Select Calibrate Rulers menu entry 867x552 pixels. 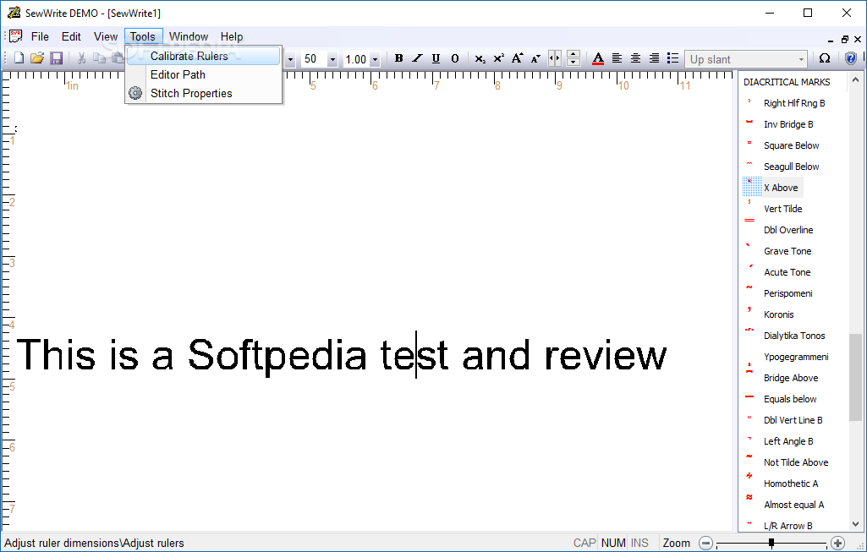pyautogui.click(x=204, y=57)
